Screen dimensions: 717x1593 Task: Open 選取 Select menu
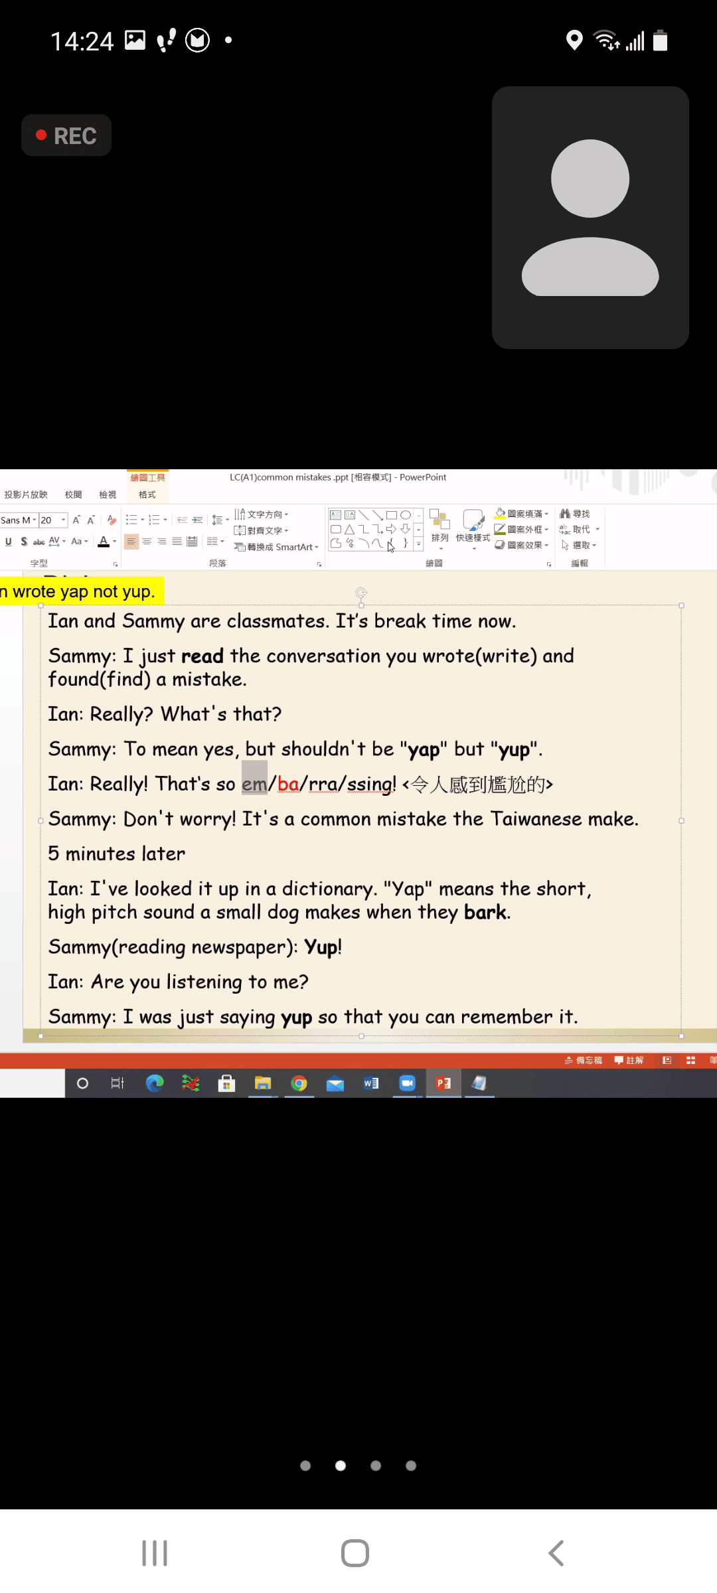[x=579, y=545]
